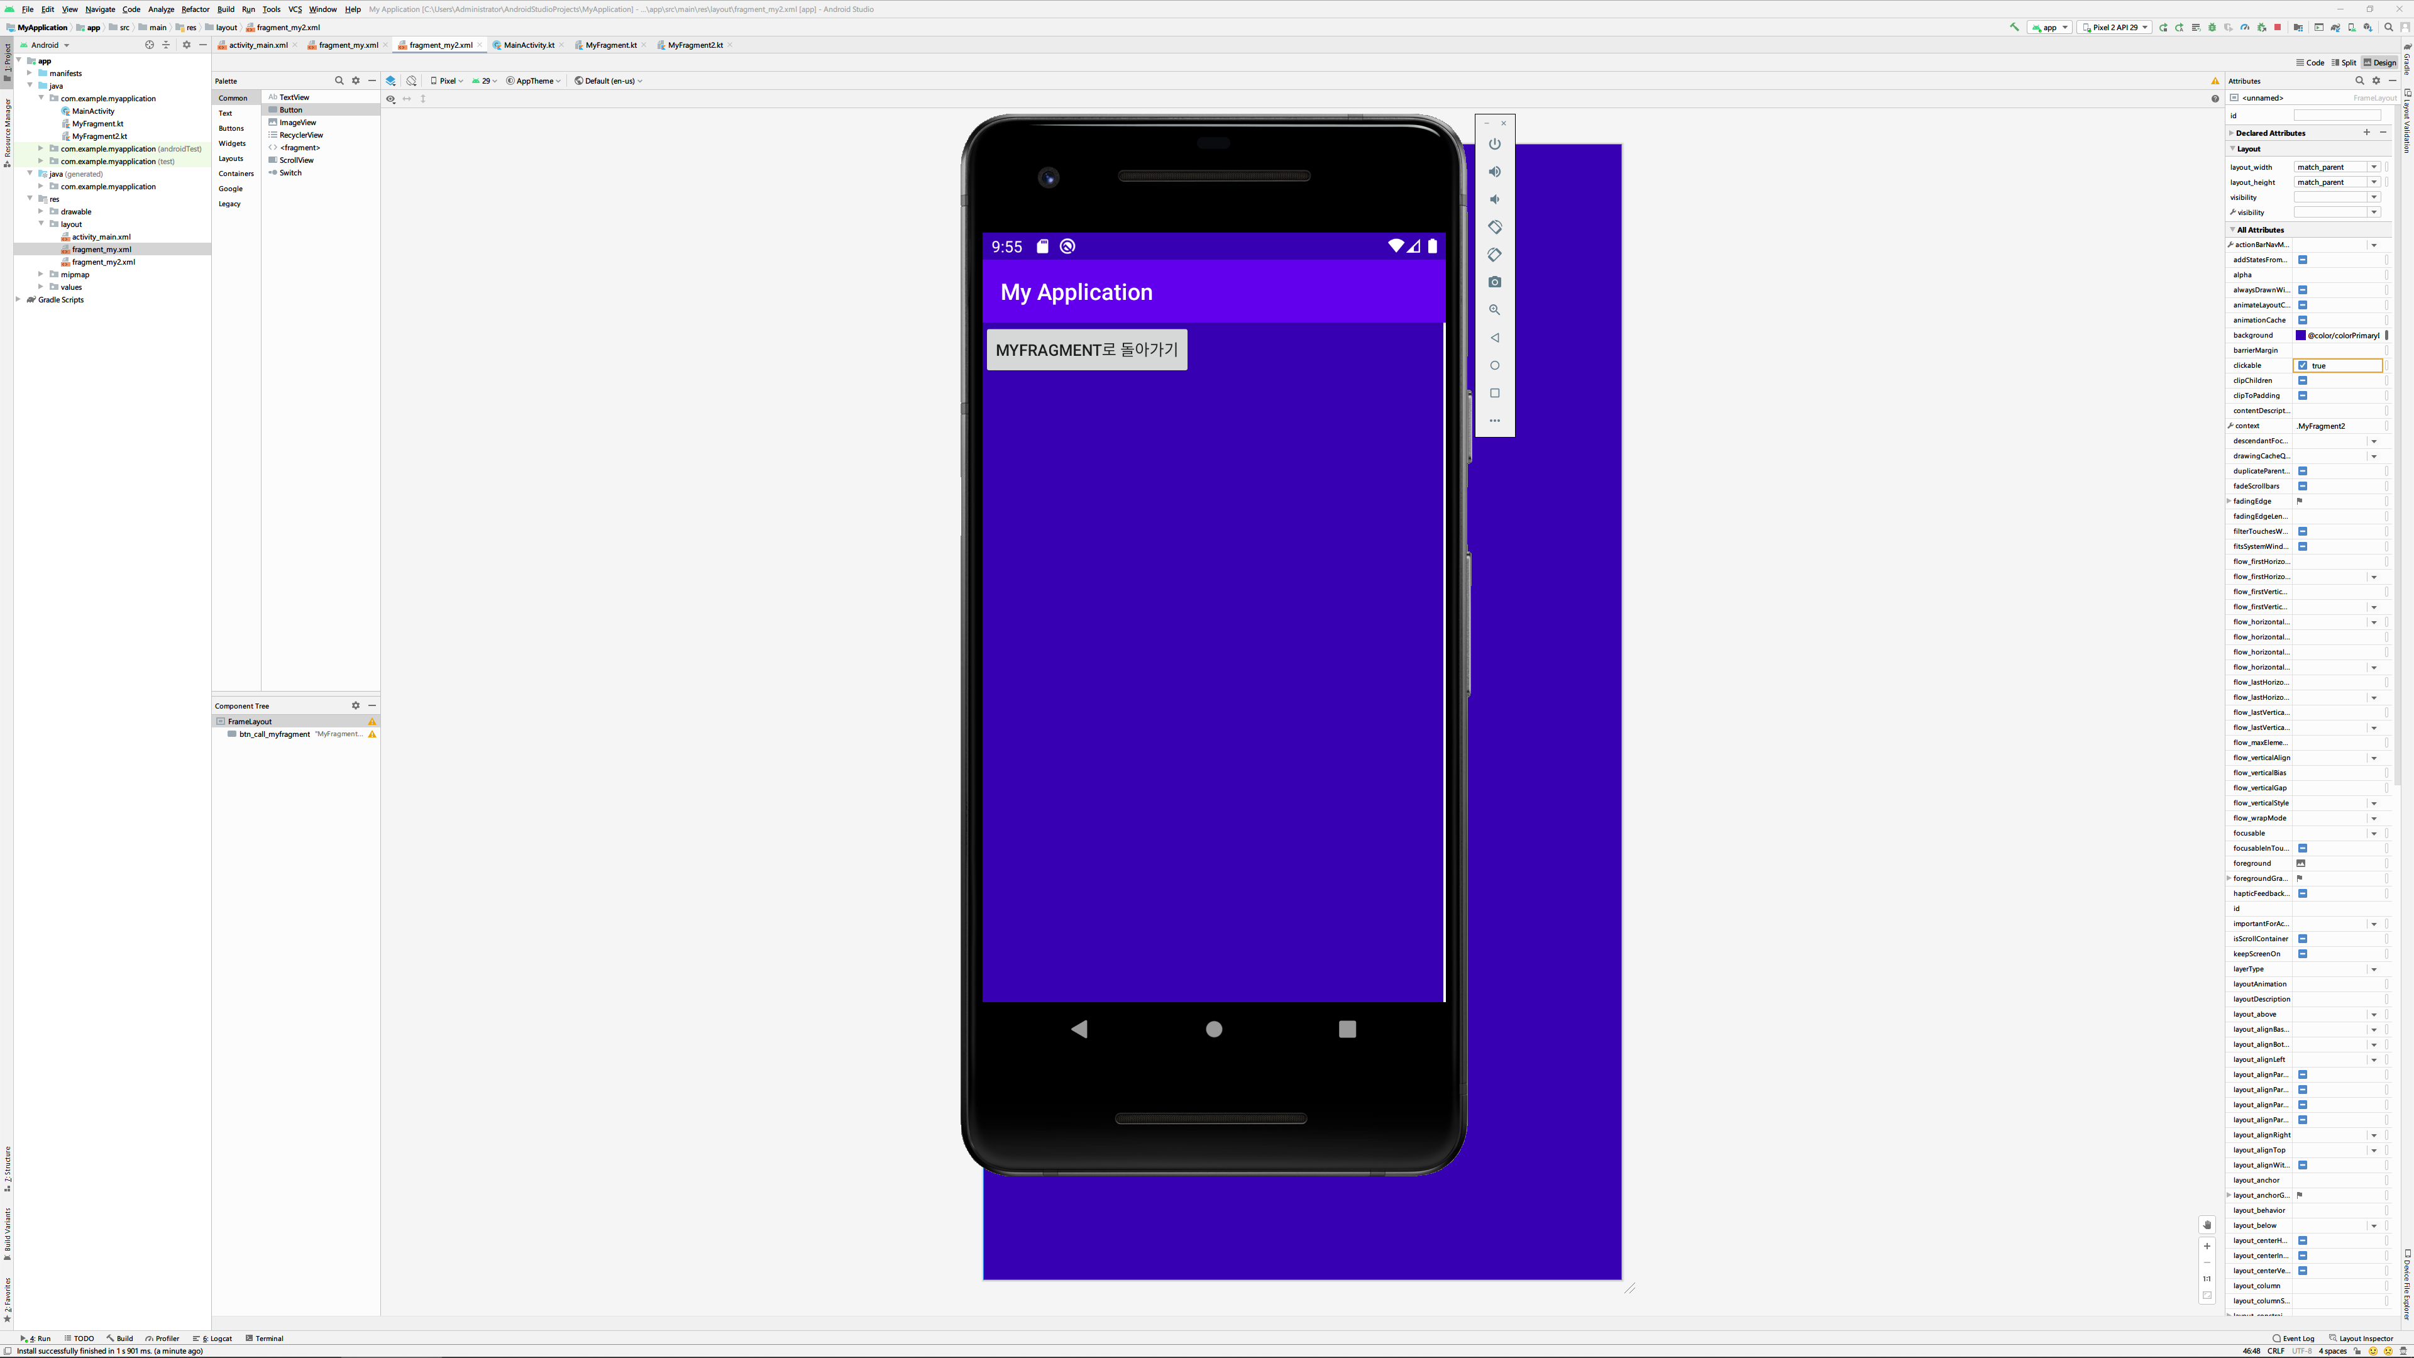Viewport: 2414px width, 1358px height.
Task: Uncheck the clickable attribute checkbox
Action: point(2303,365)
